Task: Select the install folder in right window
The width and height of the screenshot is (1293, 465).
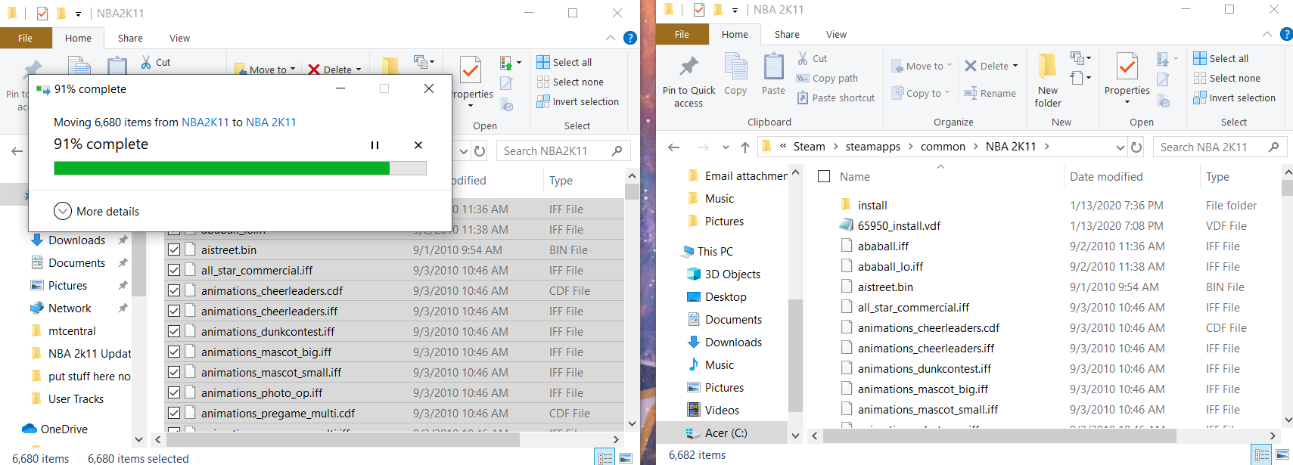Action: 872,205
